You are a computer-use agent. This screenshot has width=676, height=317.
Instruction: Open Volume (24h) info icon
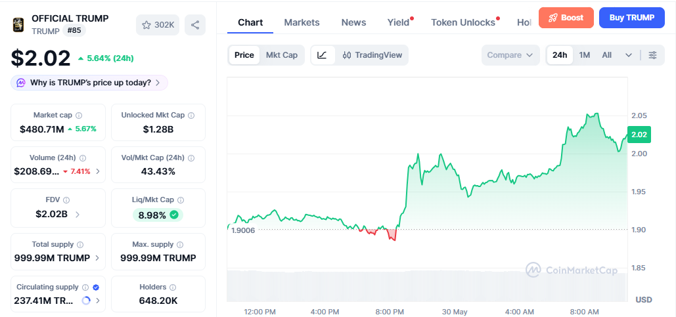(x=83, y=158)
